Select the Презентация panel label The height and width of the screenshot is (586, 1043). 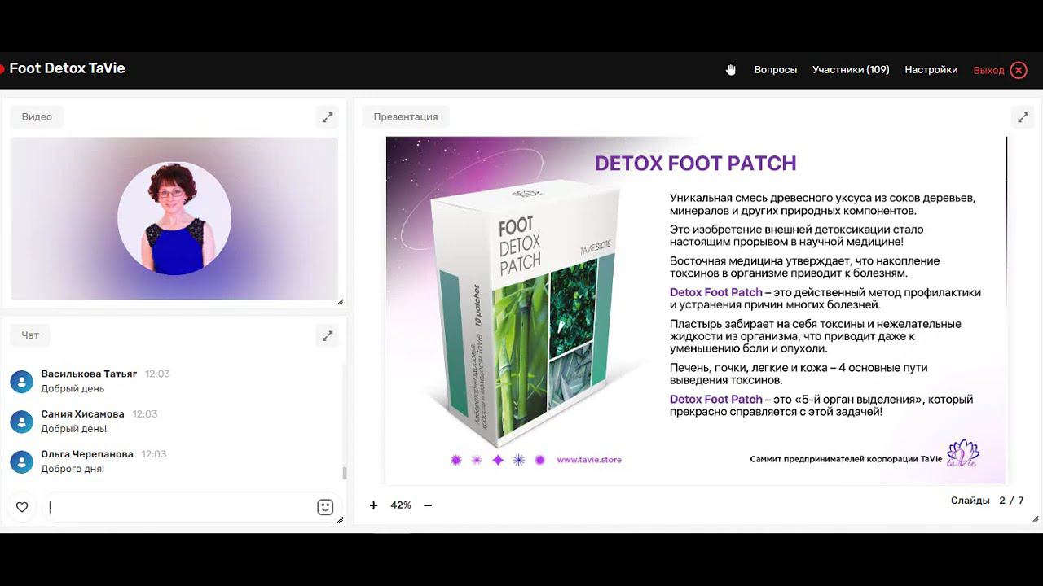pos(406,117)
